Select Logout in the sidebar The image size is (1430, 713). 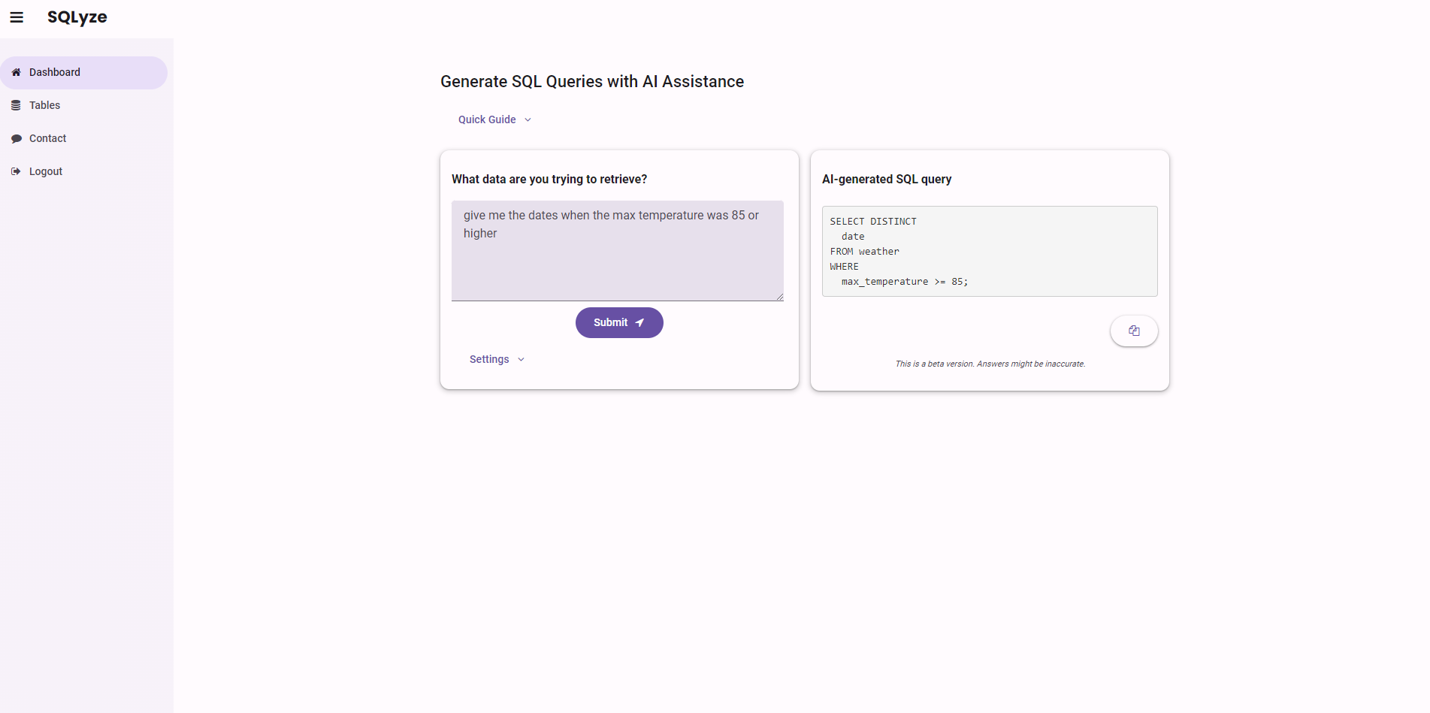pyautogui.click(x=83, y=171)
